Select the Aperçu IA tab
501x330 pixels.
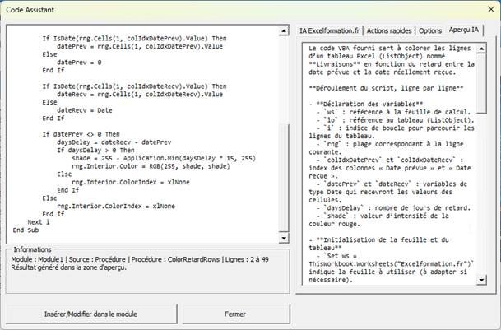[x=464, y=30]
